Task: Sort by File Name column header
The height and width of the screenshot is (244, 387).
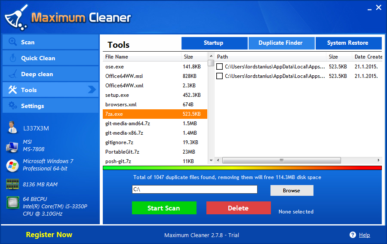Action: tap(142, 56)
